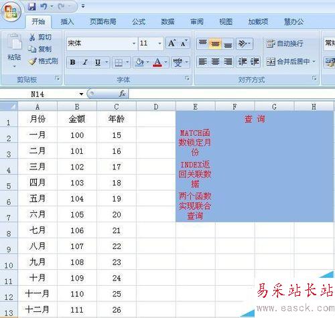
Task: Open the phonetic guide 文 icon
Action: point(178,62)
